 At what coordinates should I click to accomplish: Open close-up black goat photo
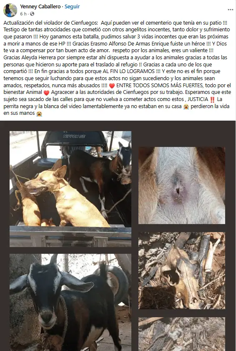click(70, 302)
